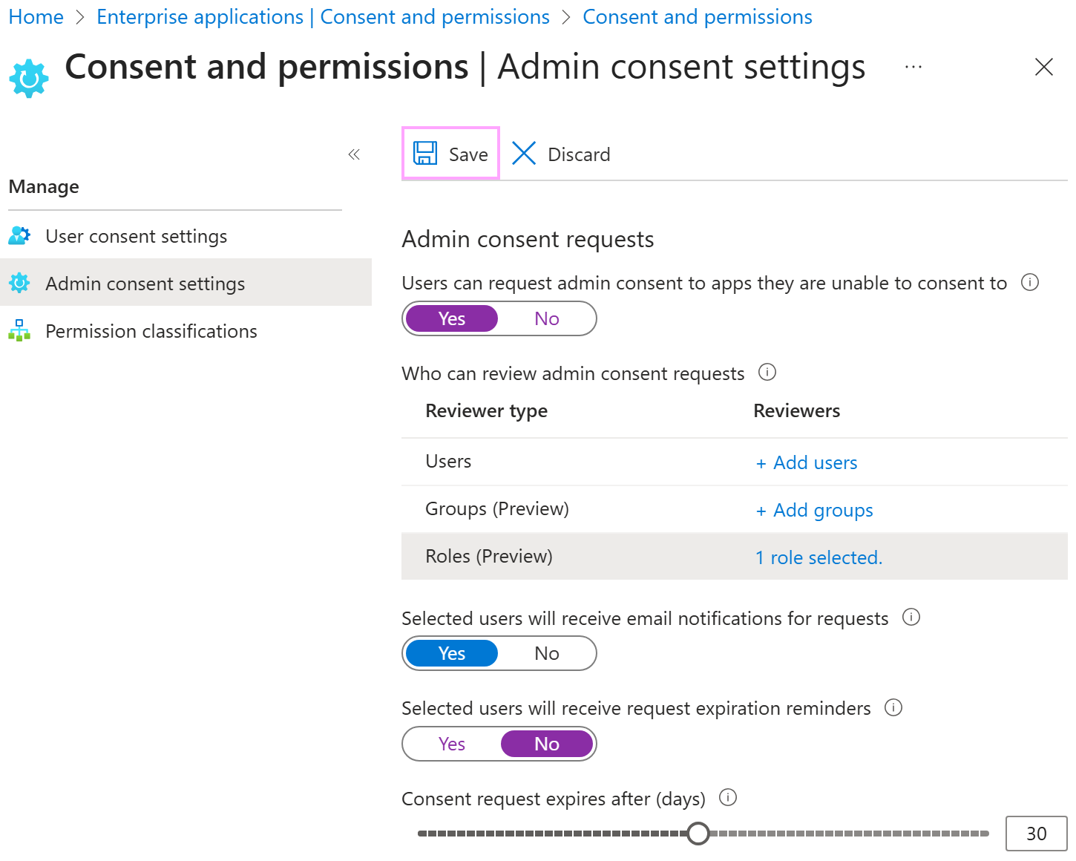Select the User consent settings sidebar icon
The height and width of the screenshot is (861, 1076).
[x=19, y=235]
